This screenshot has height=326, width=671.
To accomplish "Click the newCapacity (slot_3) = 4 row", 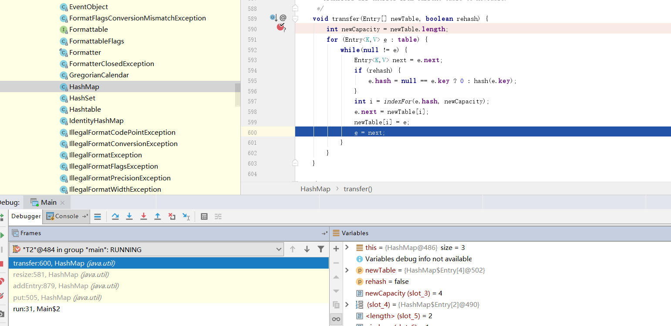I will 399,293.
